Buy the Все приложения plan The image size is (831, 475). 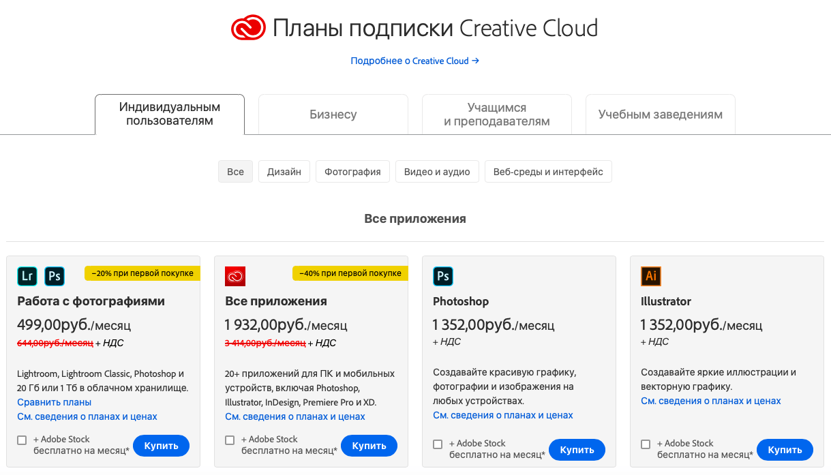[369, 446]
